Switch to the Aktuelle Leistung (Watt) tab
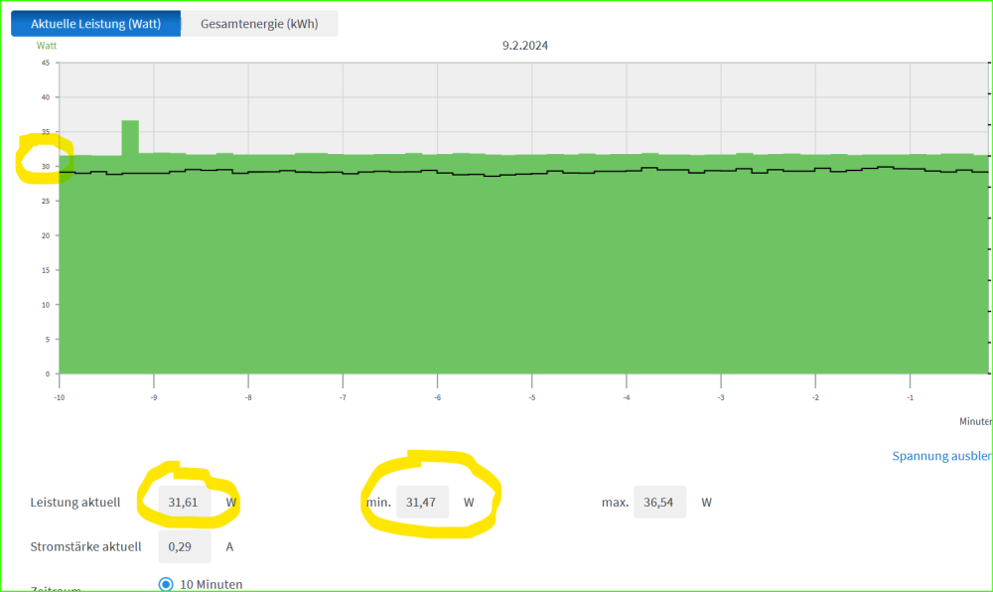This screenshot has width=993, height=592. pyautogui.click(x=95, y=24)
